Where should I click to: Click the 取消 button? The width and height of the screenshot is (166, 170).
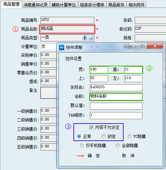point(128,156)
